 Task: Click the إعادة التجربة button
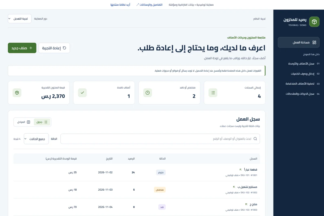54,48
